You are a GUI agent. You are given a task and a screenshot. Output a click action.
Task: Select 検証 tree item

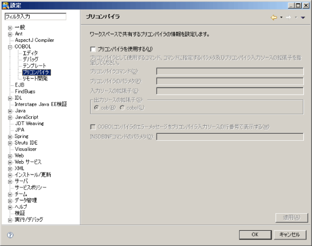pos(20,213)
